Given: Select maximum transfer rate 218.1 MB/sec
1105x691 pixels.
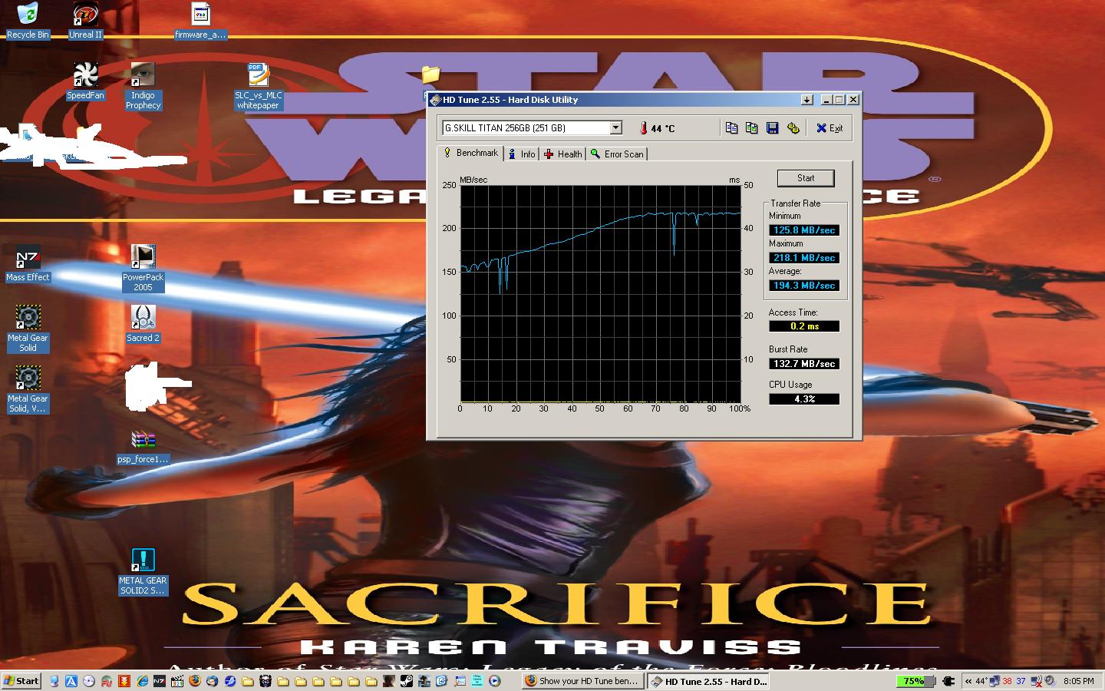Looking at the screenshot, I should click(804, 258).
